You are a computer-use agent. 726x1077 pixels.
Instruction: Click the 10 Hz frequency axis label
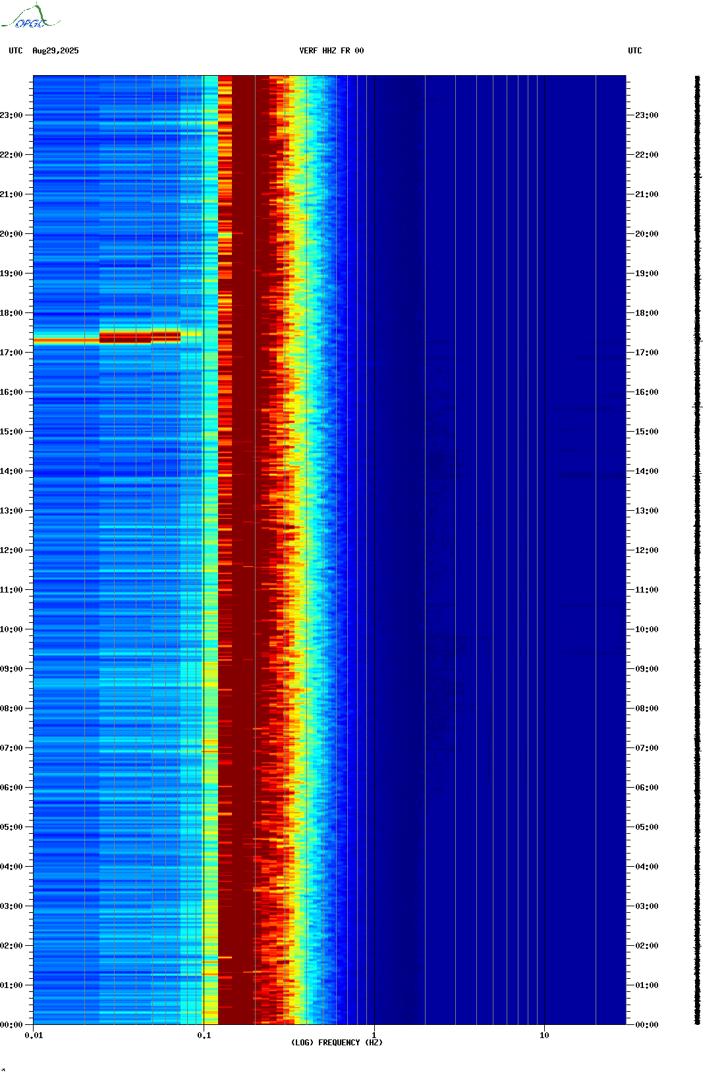(x=544, y=1035)
